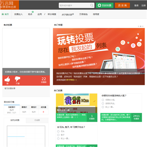Select 投上一票 radio under 你想对方会是怎样的人呢

point(103,107)
